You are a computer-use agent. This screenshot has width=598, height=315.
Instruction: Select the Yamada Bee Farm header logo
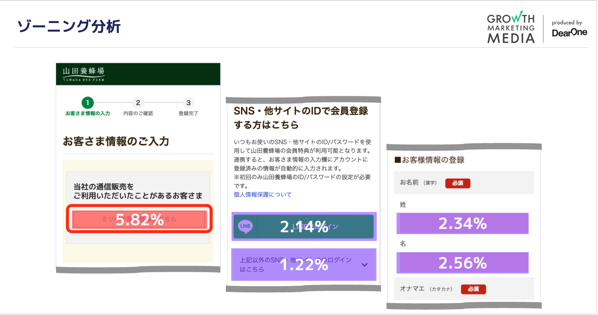tap(82, 74)
